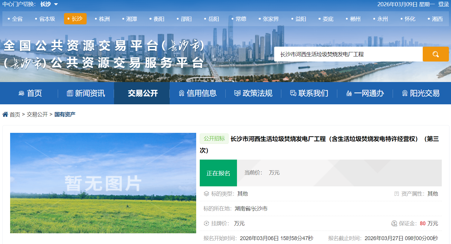The height and width of the screenshot is (244, 451).
Task: Click the search input field
Action: pos(348,54)
